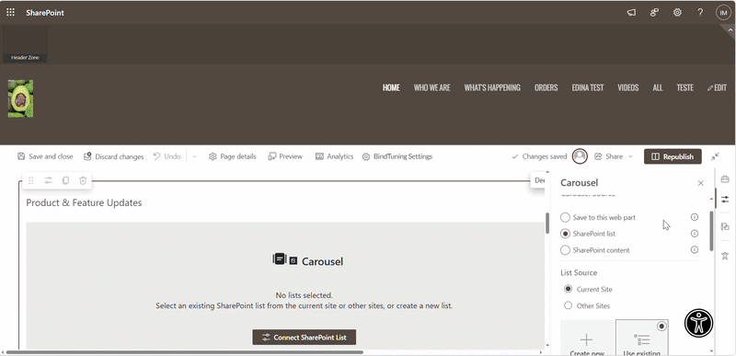This screenshot has width=736, height=356.
Task: Open the bottom badge icon in side rail
Action: point(725,256)
